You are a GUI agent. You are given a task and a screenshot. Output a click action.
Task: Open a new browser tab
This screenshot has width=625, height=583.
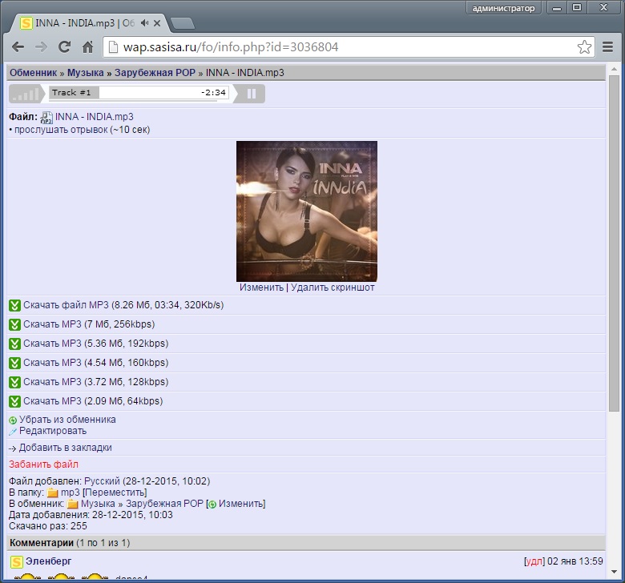[x=183, y=23]
